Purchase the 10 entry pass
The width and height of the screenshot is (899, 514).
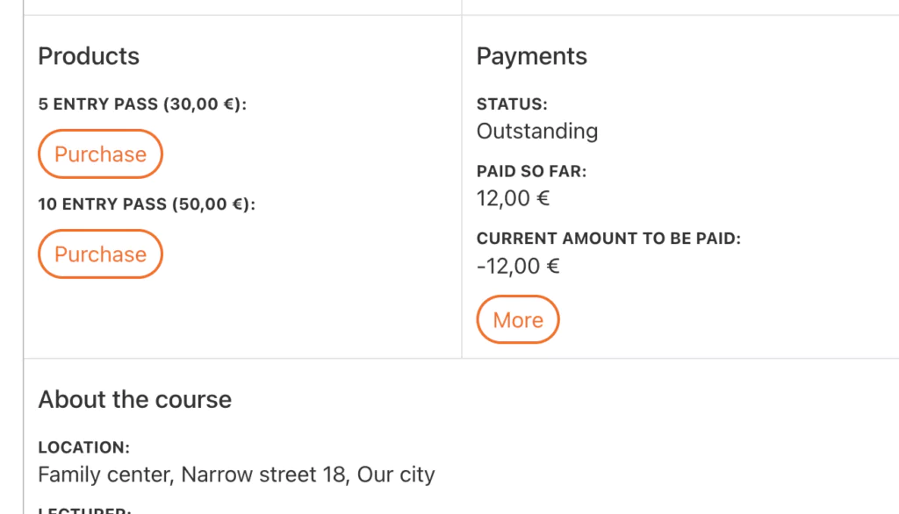coord(100,253)
